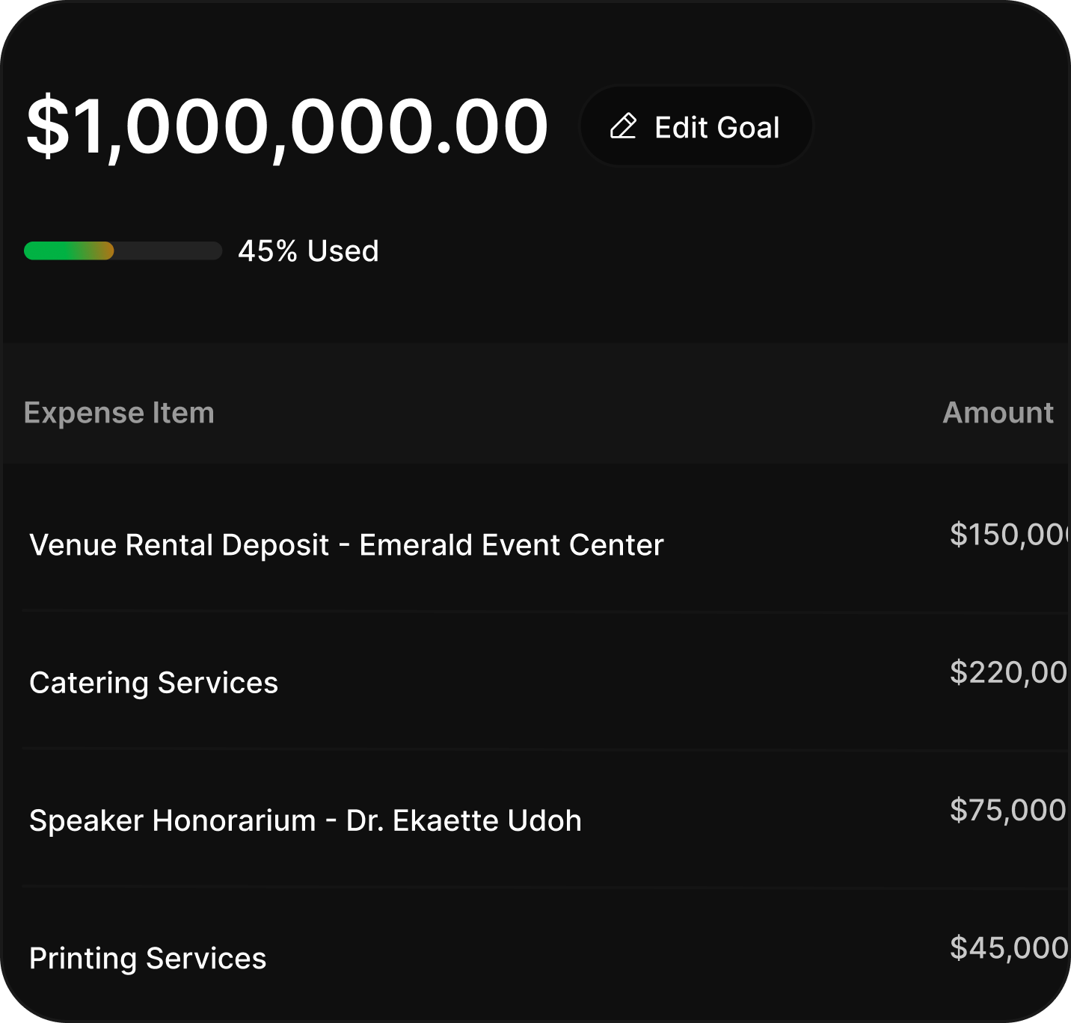Click the unfilled part of the progress bar
Screen dimensions: 1071x1023
coord(168,251)
